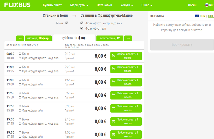Click cart icon for the 08:30 trip
Image resolution: width=214 pixels, height=139 pixels.
[114, 56]
